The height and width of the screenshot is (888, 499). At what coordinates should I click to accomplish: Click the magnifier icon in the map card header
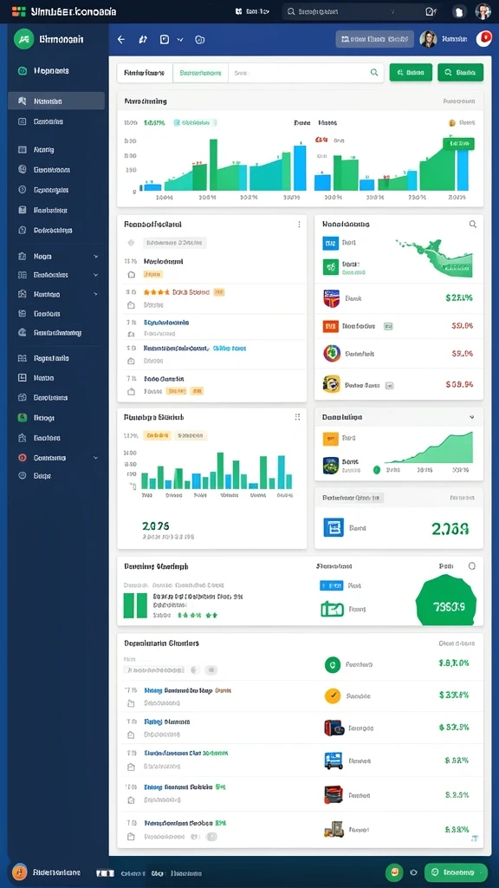pyautogui.click(x=472, y=225)
